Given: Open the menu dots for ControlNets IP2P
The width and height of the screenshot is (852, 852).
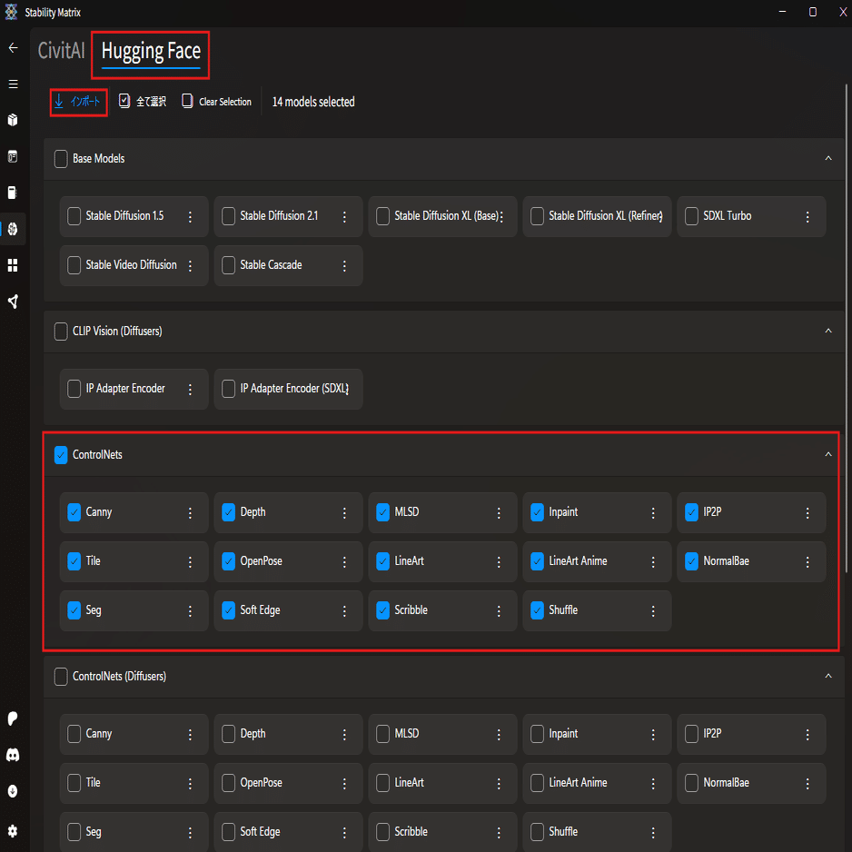Looking at the screenshot, I should pyautogui.click(x=807, y=513).
